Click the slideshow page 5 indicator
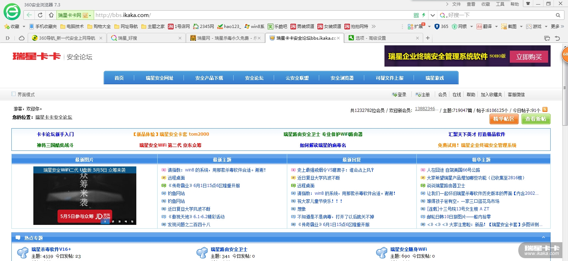The image size is (568, 261). coord(132,221)
